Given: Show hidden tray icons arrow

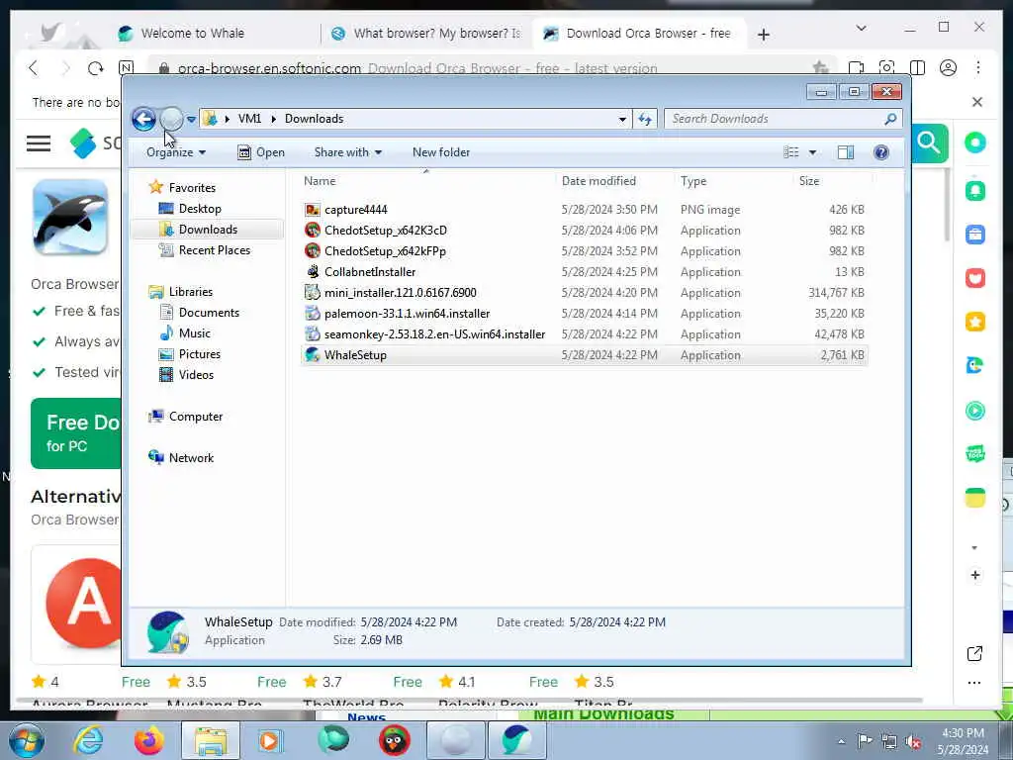Looking at the screenshot, I should [x=841, y=741].
